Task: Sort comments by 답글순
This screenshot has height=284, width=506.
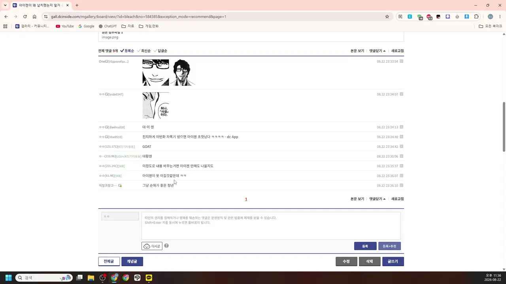Action: pos(160,51)
